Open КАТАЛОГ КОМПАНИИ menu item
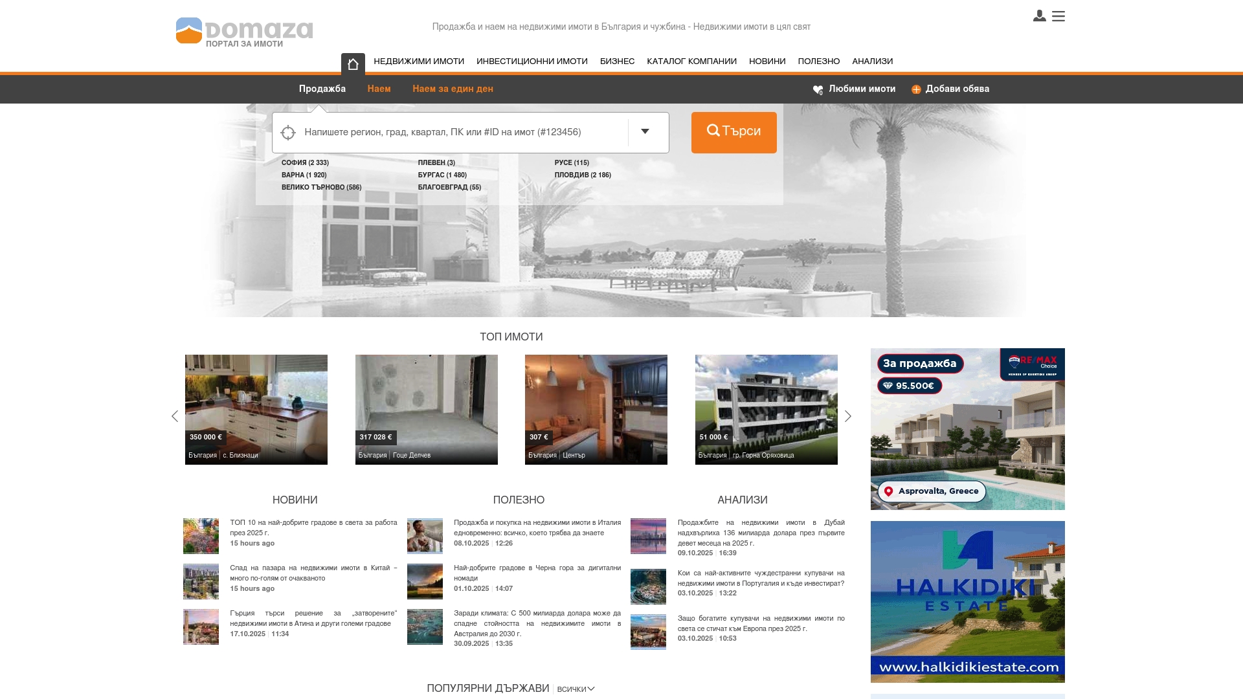1243x699 pixels. pyautogui.click(x=691, y=61)
